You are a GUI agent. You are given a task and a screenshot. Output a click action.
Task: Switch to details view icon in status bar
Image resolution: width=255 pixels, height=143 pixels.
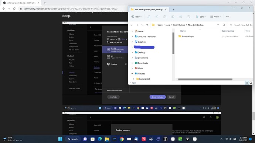tap(247, 83)
